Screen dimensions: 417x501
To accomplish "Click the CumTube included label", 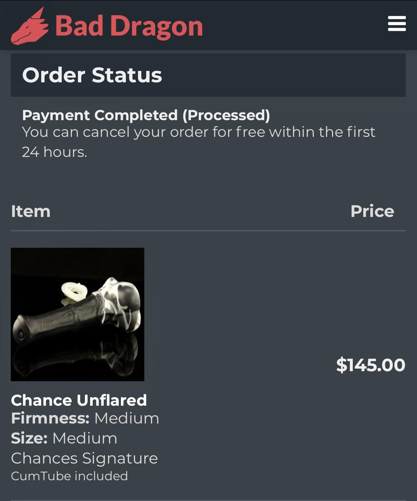I will [69, 476].
